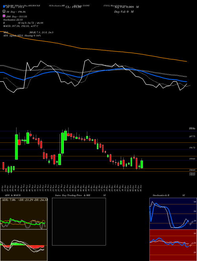
Task: Open the blue Stochastics oscillator panel
Action: [173, 214]
